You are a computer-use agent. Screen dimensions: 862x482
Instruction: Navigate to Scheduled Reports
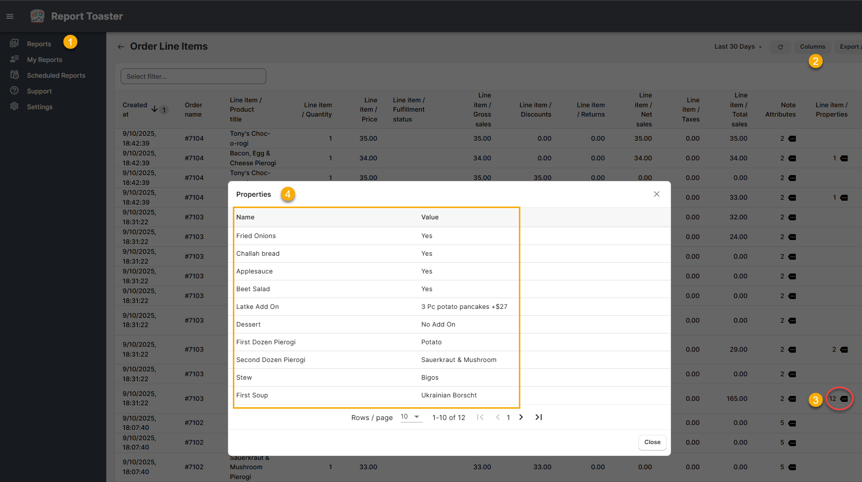click(56, 75)
